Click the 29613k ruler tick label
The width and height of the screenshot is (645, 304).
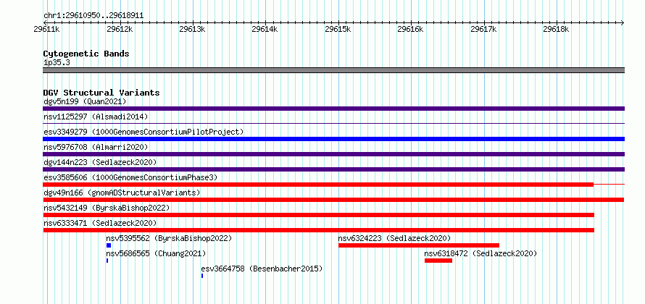pyautogui.click(x=193, y=29)
